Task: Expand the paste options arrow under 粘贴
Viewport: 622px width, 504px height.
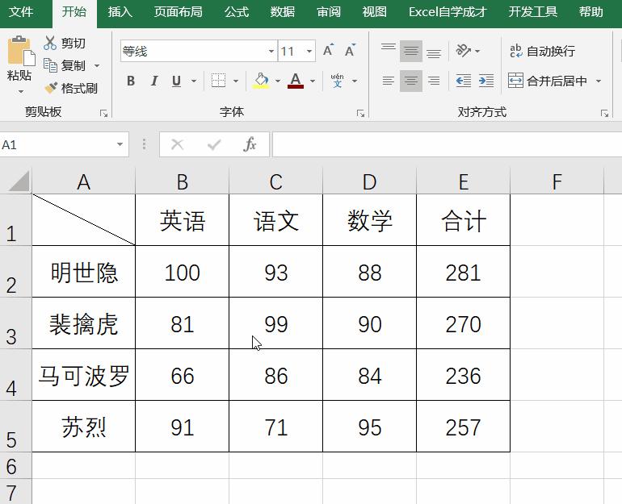Action: coord(21,91)
